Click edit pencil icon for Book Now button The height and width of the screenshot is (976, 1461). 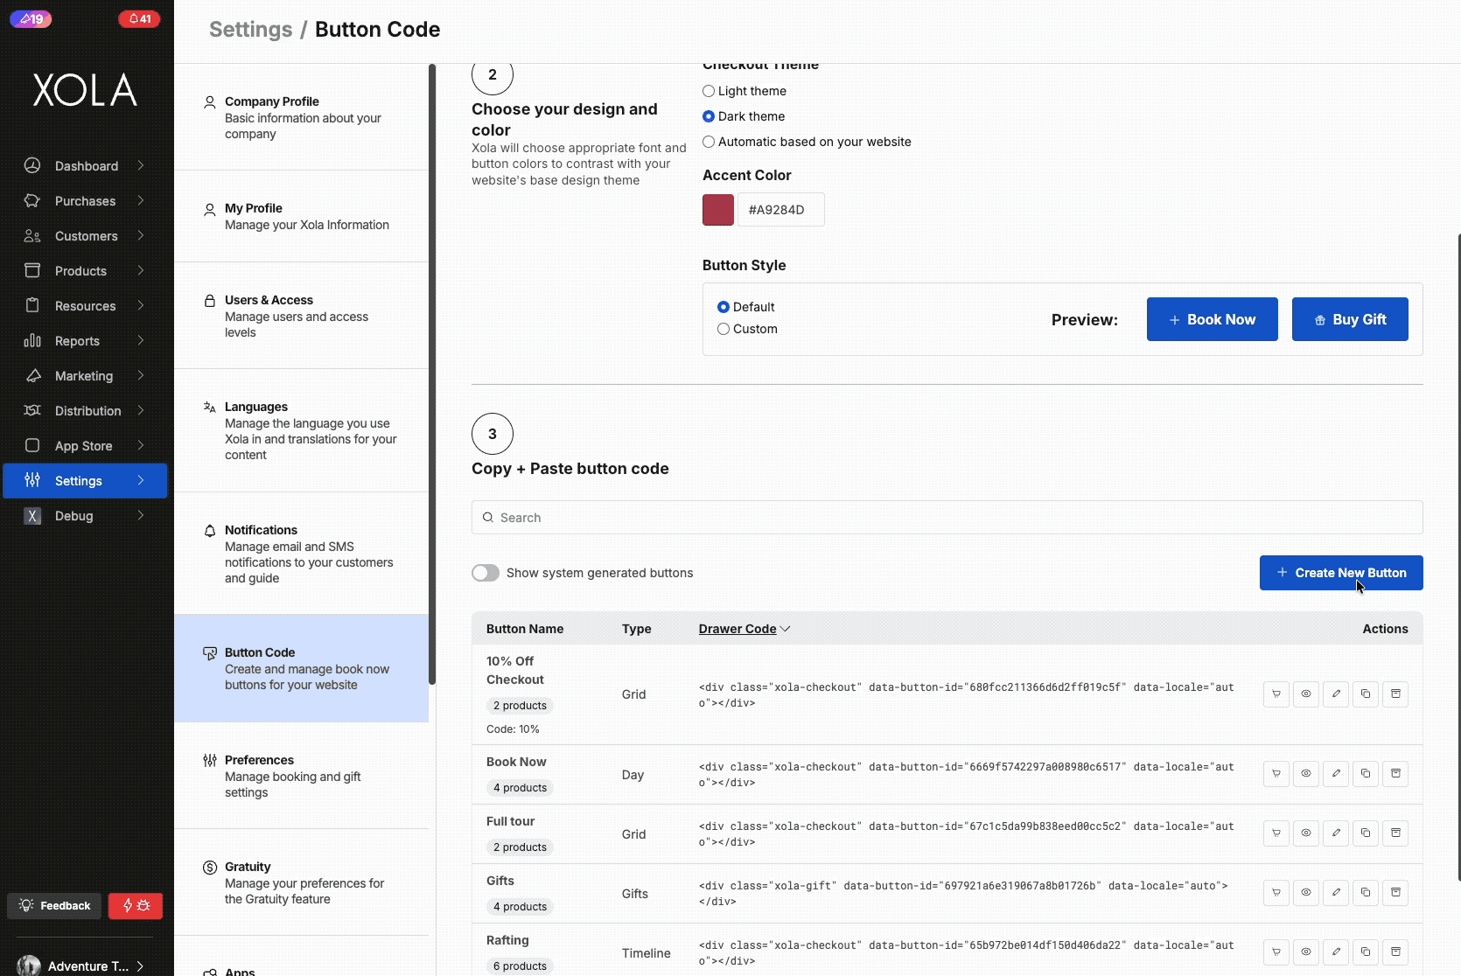pos(1336,774)
